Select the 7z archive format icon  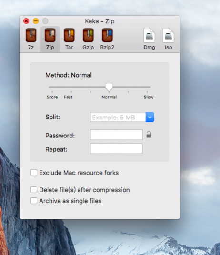(x=31, y=35)
